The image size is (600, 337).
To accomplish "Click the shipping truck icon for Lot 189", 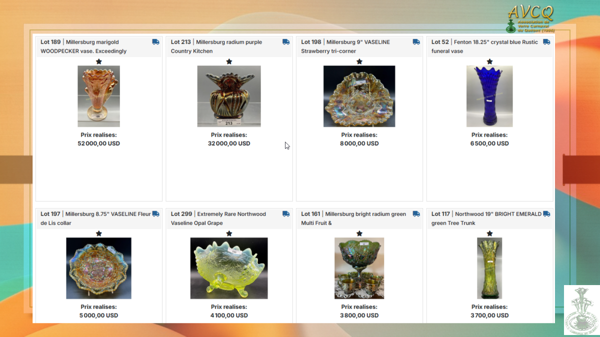I will (x=155, y=42).
